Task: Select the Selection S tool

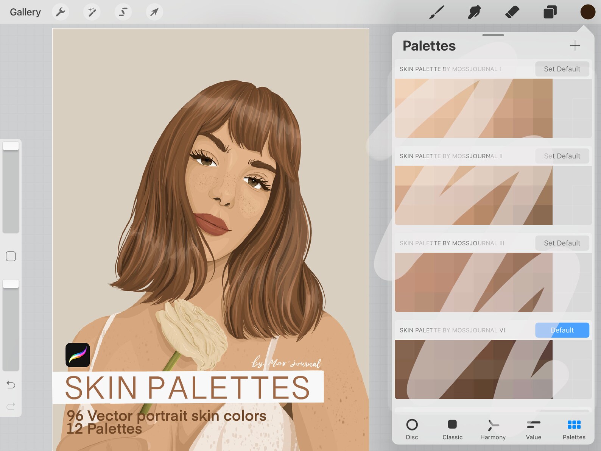Action: pos(123,12)
